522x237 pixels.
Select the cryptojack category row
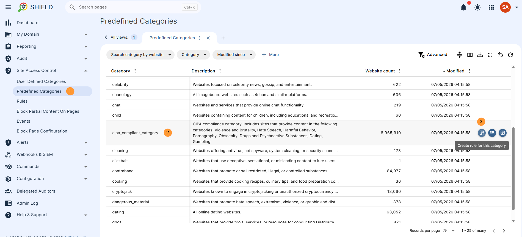pos(309,191)
